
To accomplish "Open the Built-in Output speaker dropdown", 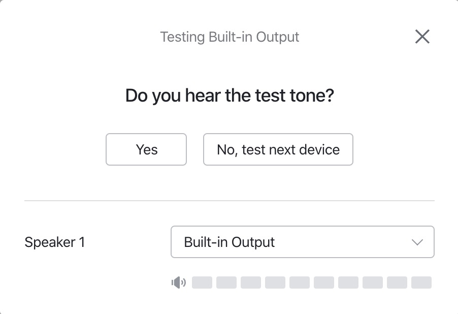I will pyautogui.click(x=302, y=242).
